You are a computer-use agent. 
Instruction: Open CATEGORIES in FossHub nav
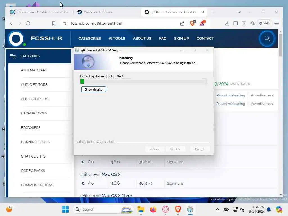(x=90, y=38)
